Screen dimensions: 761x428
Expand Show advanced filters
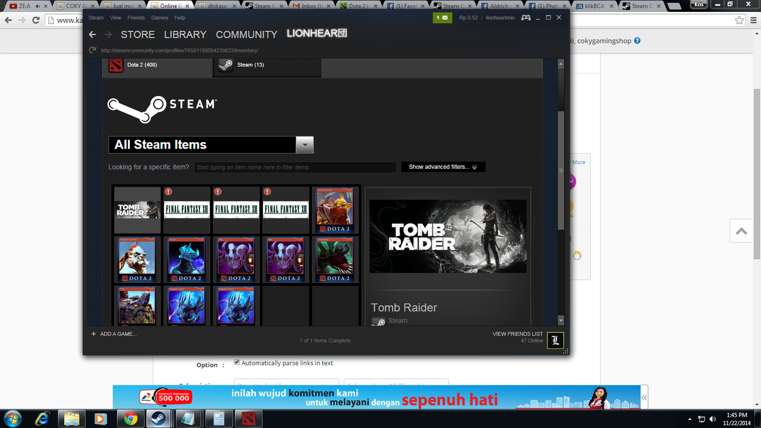click(x=443, y=167)
